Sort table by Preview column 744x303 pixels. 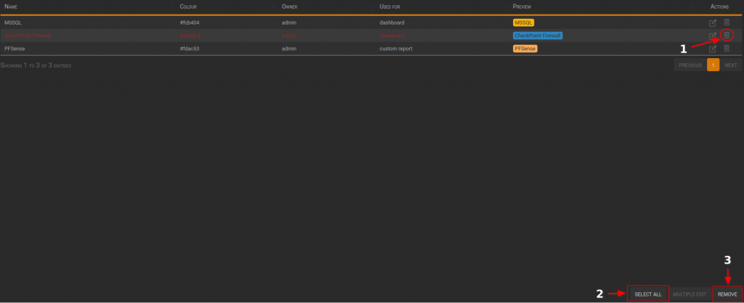pyautogui.click(x=522, y=7)
